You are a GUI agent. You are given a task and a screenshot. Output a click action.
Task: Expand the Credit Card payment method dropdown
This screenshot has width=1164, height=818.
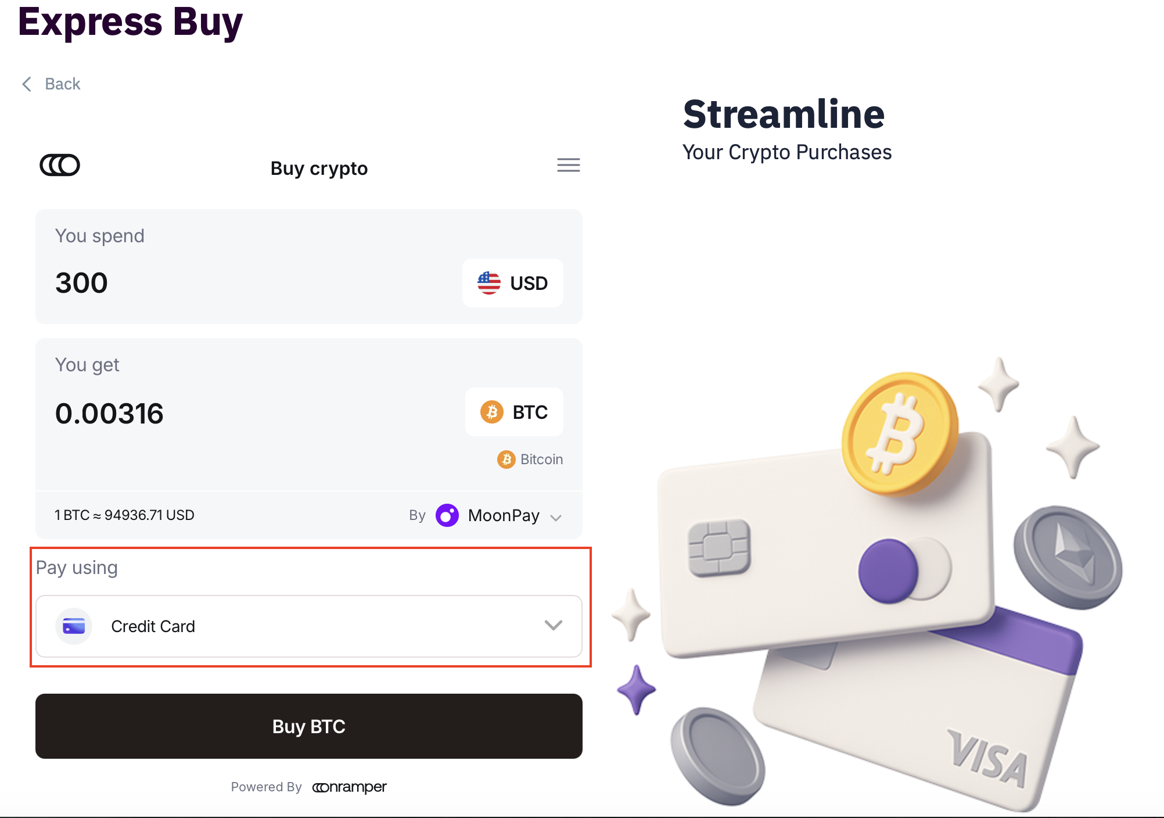click(x=553, y=625)
